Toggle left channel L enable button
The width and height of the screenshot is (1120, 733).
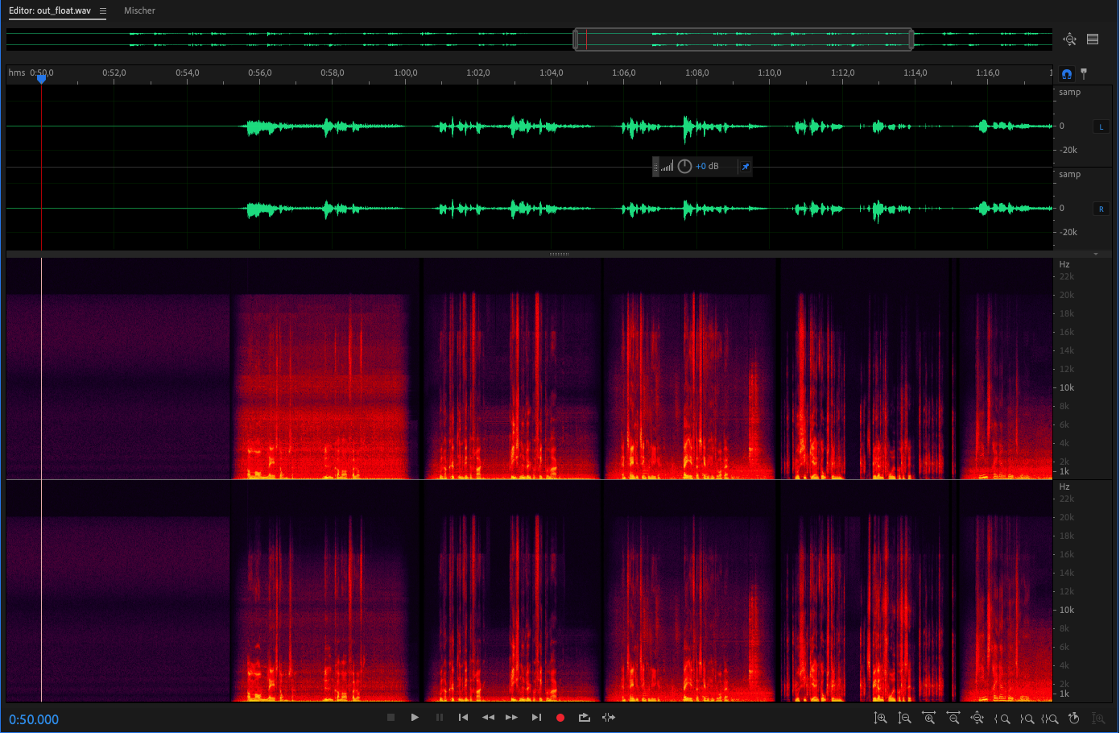tap(1101, 126)
